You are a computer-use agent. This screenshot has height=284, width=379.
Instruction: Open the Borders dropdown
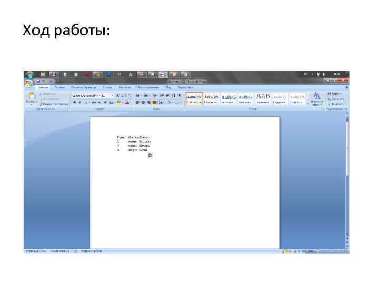click(178, 103)
